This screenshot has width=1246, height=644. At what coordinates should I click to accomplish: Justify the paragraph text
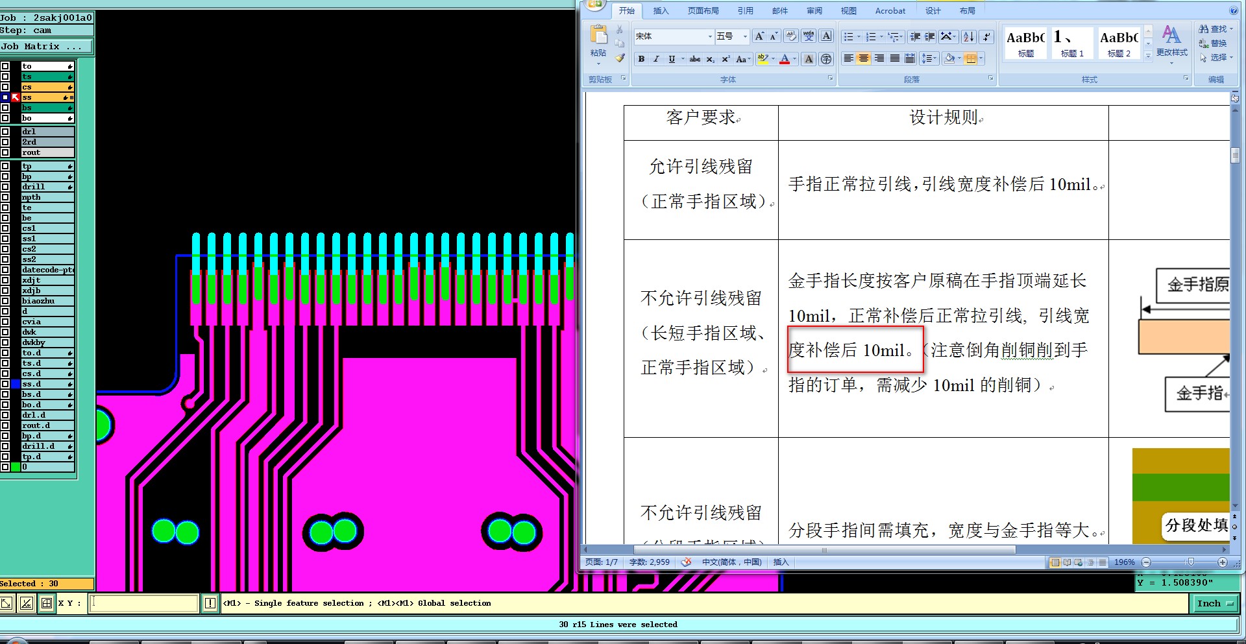[895, 59]
